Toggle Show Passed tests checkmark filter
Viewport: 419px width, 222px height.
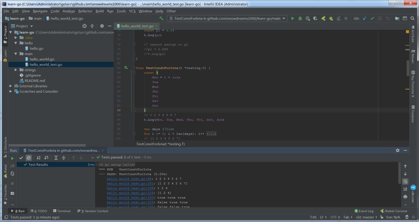(21, 158)
